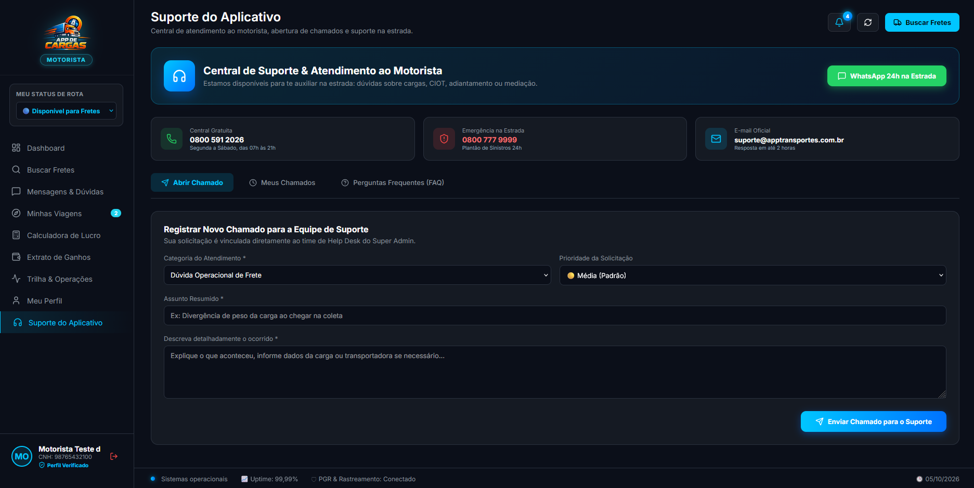Viewport: 974px width, 488px height.
Task: Open Meu Perfil
Action: click(67, 301)
